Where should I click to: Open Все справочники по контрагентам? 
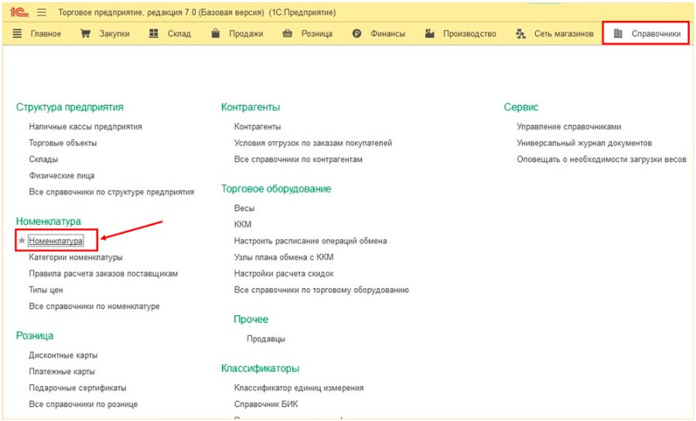click(x=299, y=160)
